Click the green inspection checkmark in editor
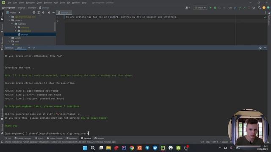This screenshot has height=152, width=271. [265, 17]
